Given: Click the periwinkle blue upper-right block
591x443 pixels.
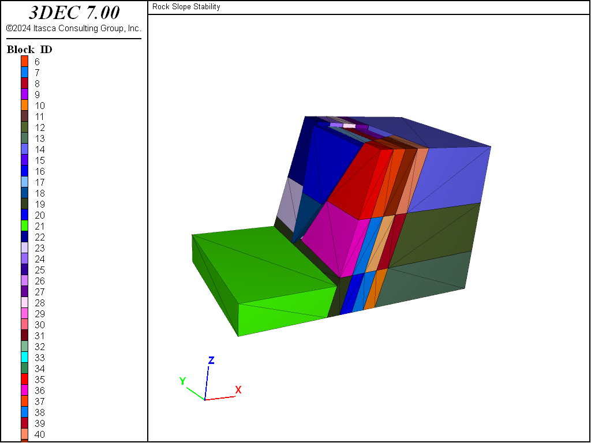Looking at the screenshot, I should [448, 177].
